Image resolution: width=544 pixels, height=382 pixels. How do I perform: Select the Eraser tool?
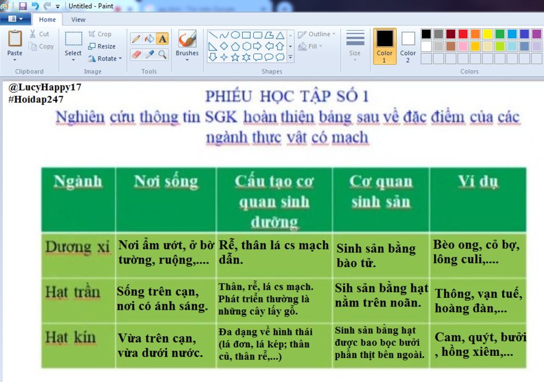(x=137, y=55)
